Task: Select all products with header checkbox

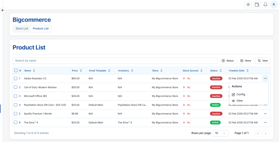Action: pos(16,71)
